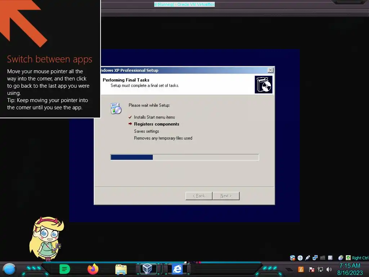Click the "Performing Final Tasks" heading
369x277 pixels.
126,80
